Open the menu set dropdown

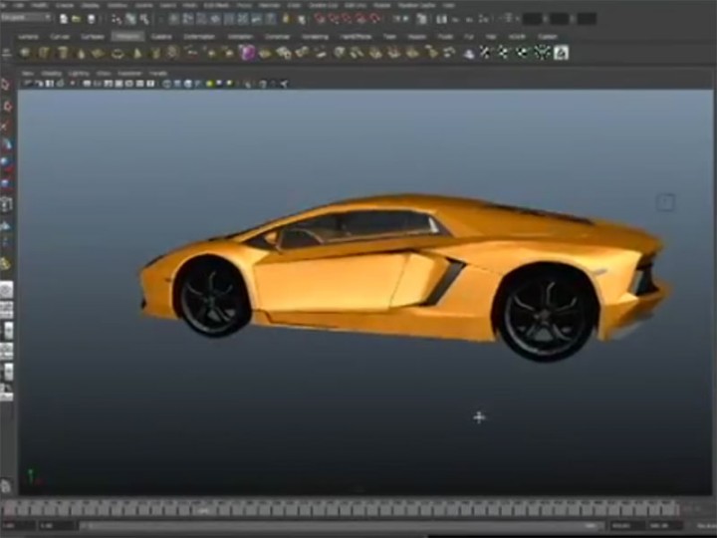pos(26,17)
